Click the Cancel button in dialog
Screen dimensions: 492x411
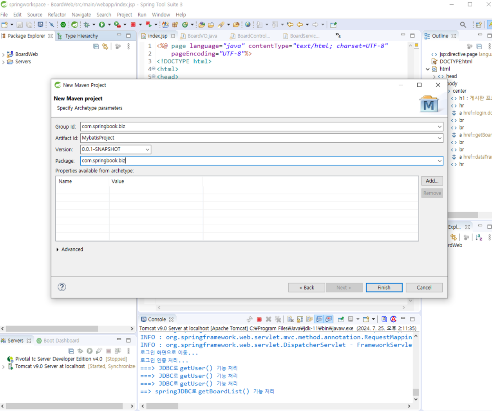pyautogui.click(x=424, y=287)
